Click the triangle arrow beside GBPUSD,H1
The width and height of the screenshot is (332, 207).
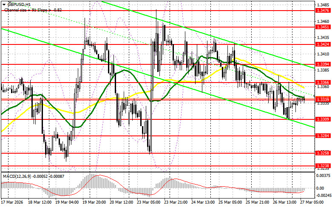[x=4, y=4]
